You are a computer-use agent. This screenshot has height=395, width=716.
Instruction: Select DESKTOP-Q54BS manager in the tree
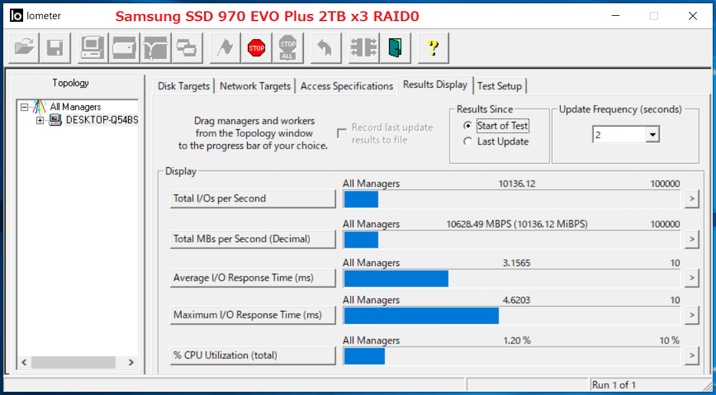click(102, 120)
